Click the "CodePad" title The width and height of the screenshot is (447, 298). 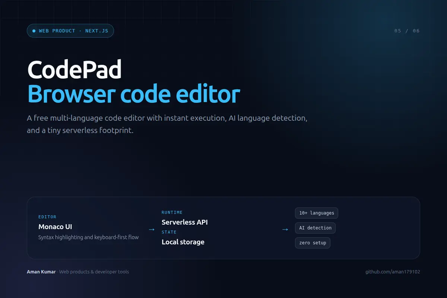pyautogui.click(x=74, y=70)
